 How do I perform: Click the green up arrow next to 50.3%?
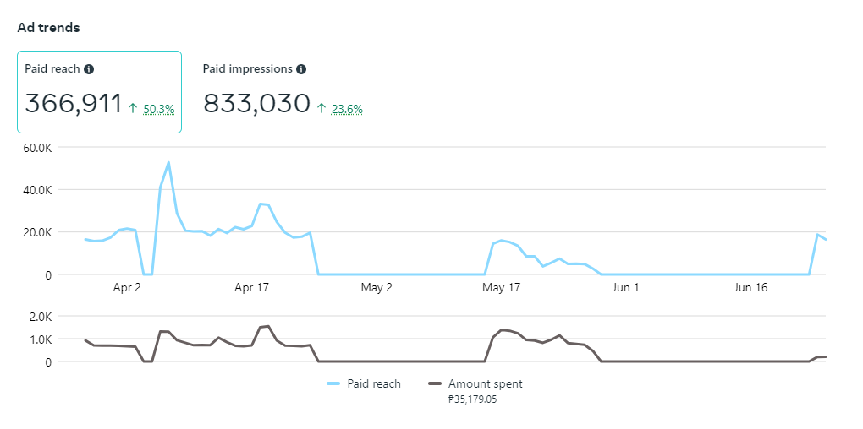point(133,108)
